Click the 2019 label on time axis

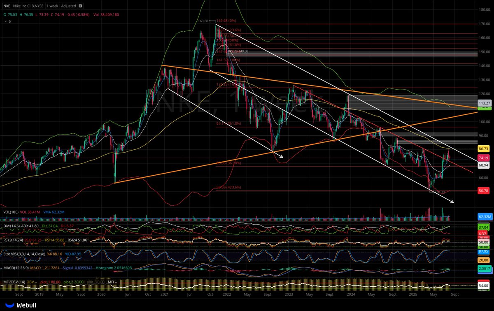click(x=40, y=295)
